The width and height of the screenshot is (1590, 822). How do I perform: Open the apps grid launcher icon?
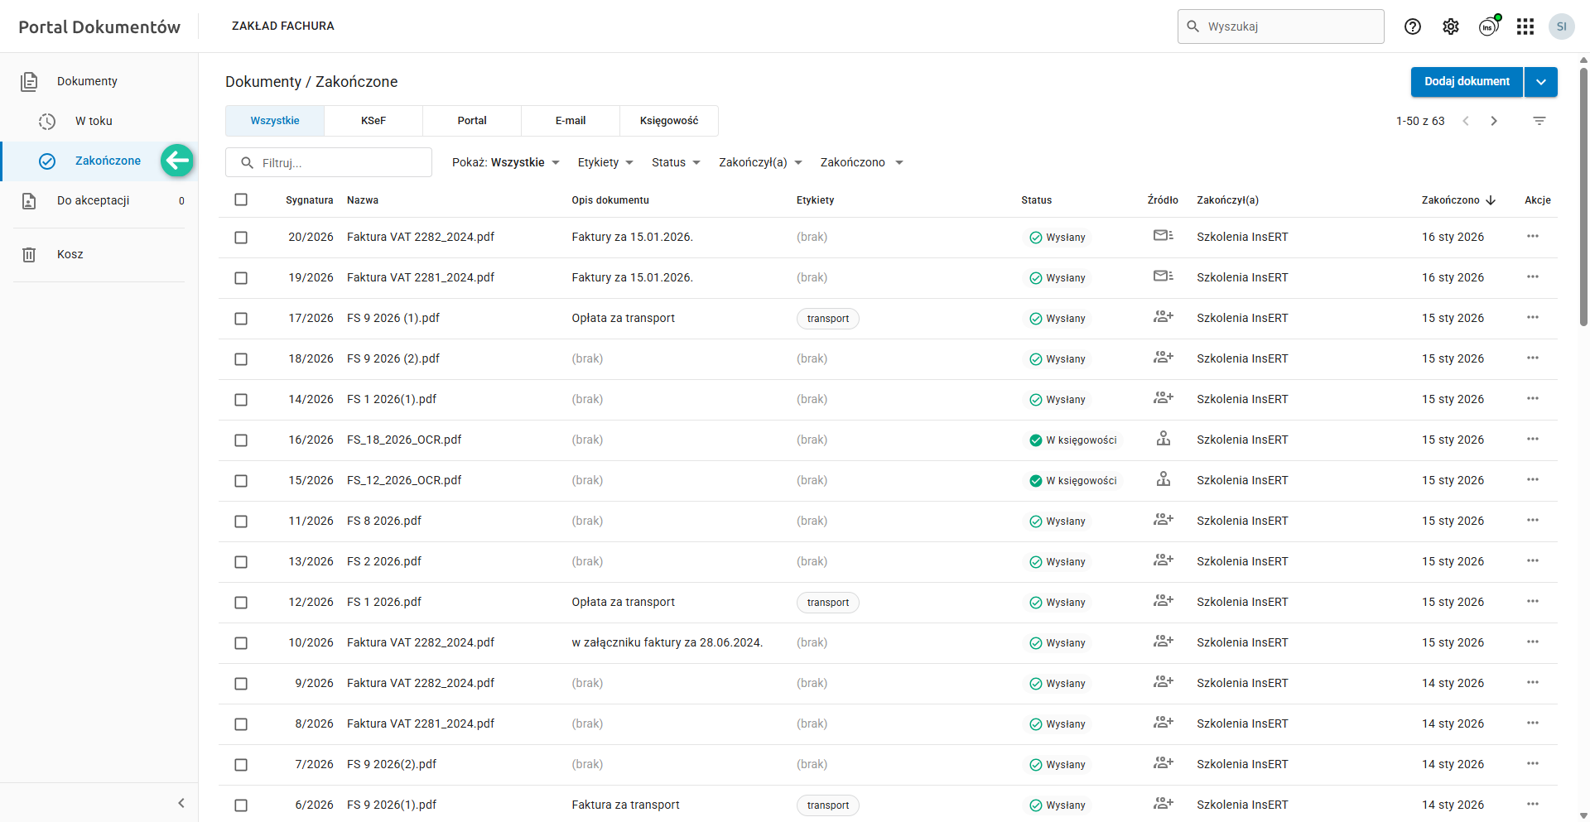pyautogui.click(x=1525, y=26)
